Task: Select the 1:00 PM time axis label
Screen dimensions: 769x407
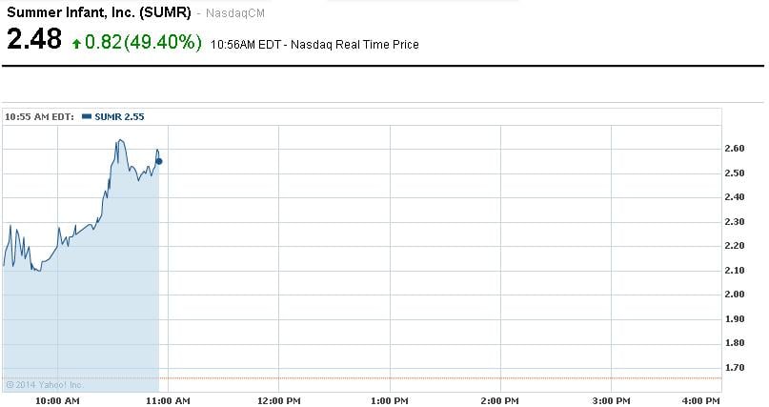Action: coord(391,400)
